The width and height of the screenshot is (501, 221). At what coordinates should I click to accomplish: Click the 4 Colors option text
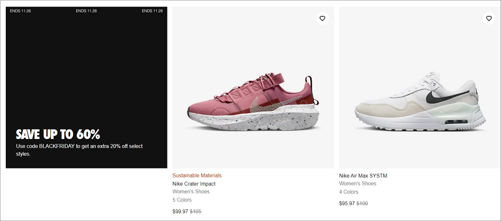tap(348, 192)
